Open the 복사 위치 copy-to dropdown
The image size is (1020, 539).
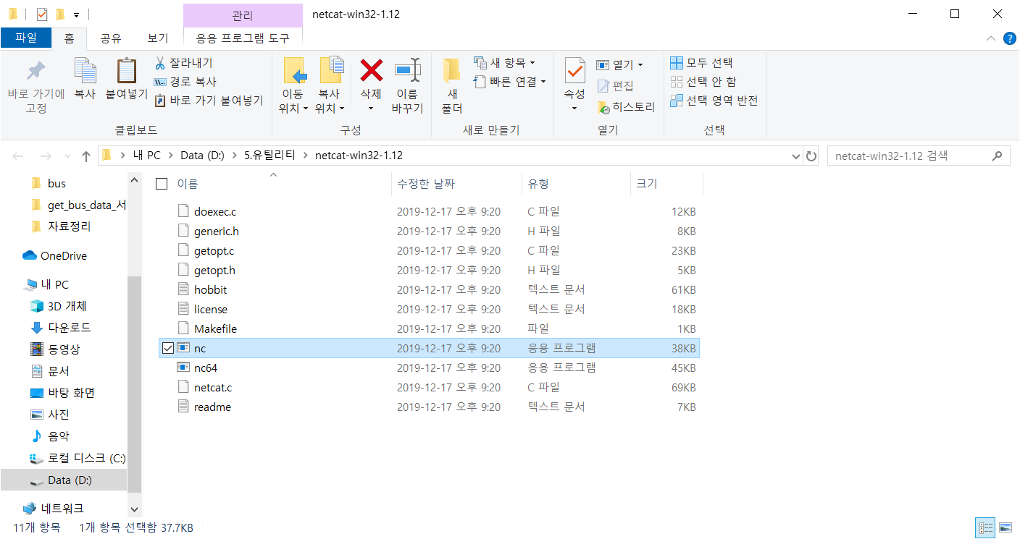[x=330, y=109]
